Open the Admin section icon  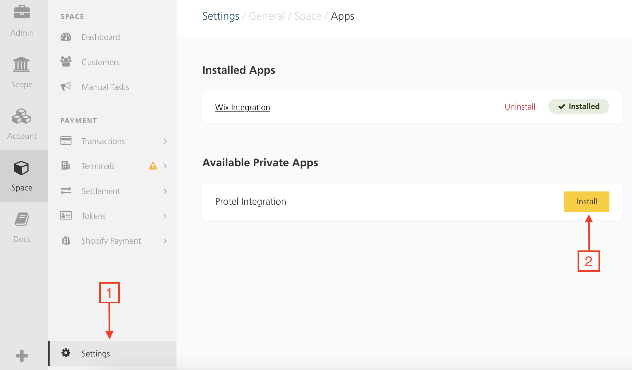(22, 13)
